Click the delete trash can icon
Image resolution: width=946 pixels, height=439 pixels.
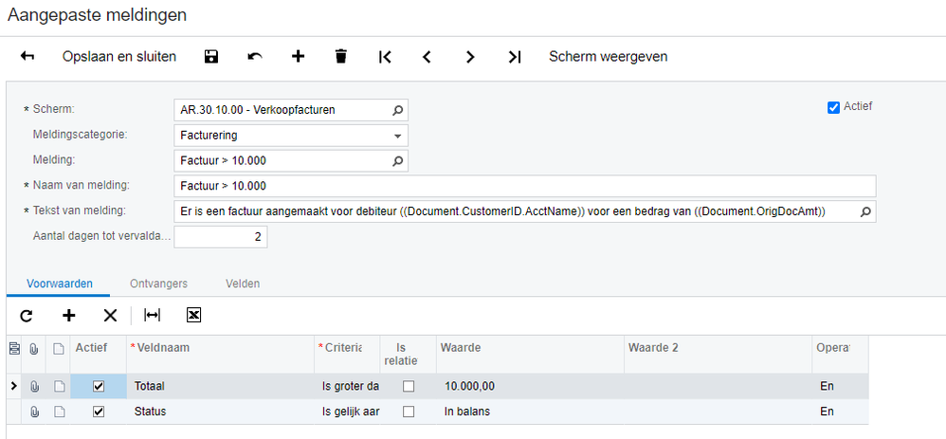coord(341,57)
